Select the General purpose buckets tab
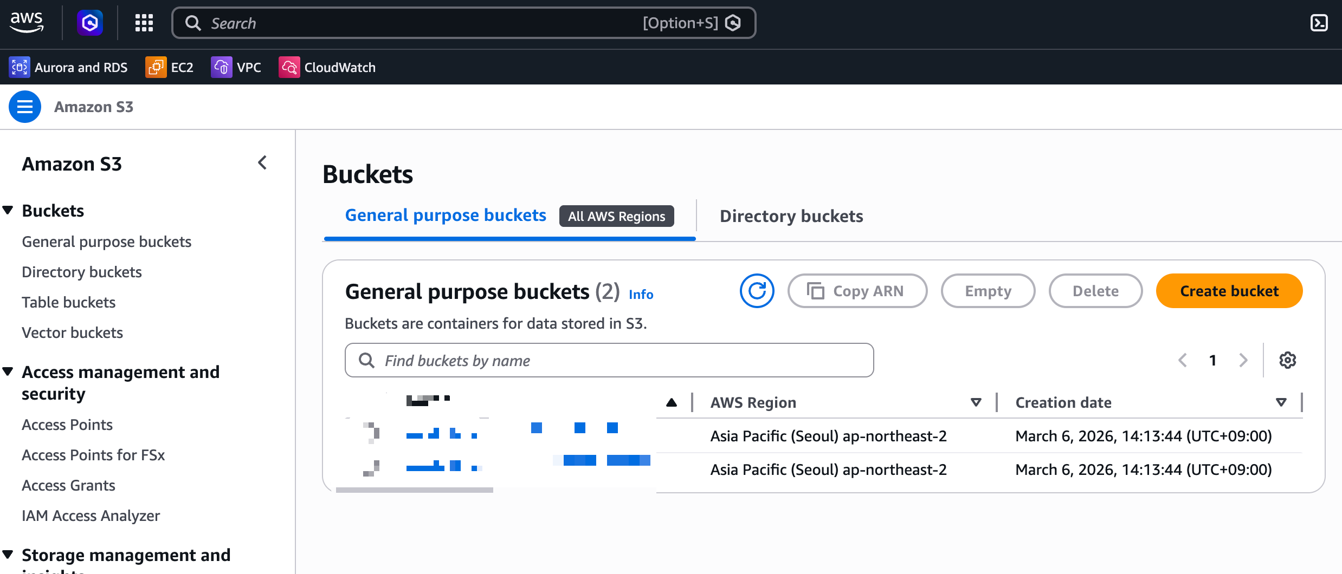The width and height of the screenshot is (1342, 574). [446, 216]
